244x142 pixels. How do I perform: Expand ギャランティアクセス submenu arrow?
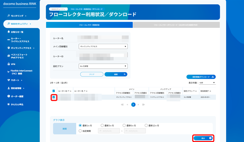34,48
